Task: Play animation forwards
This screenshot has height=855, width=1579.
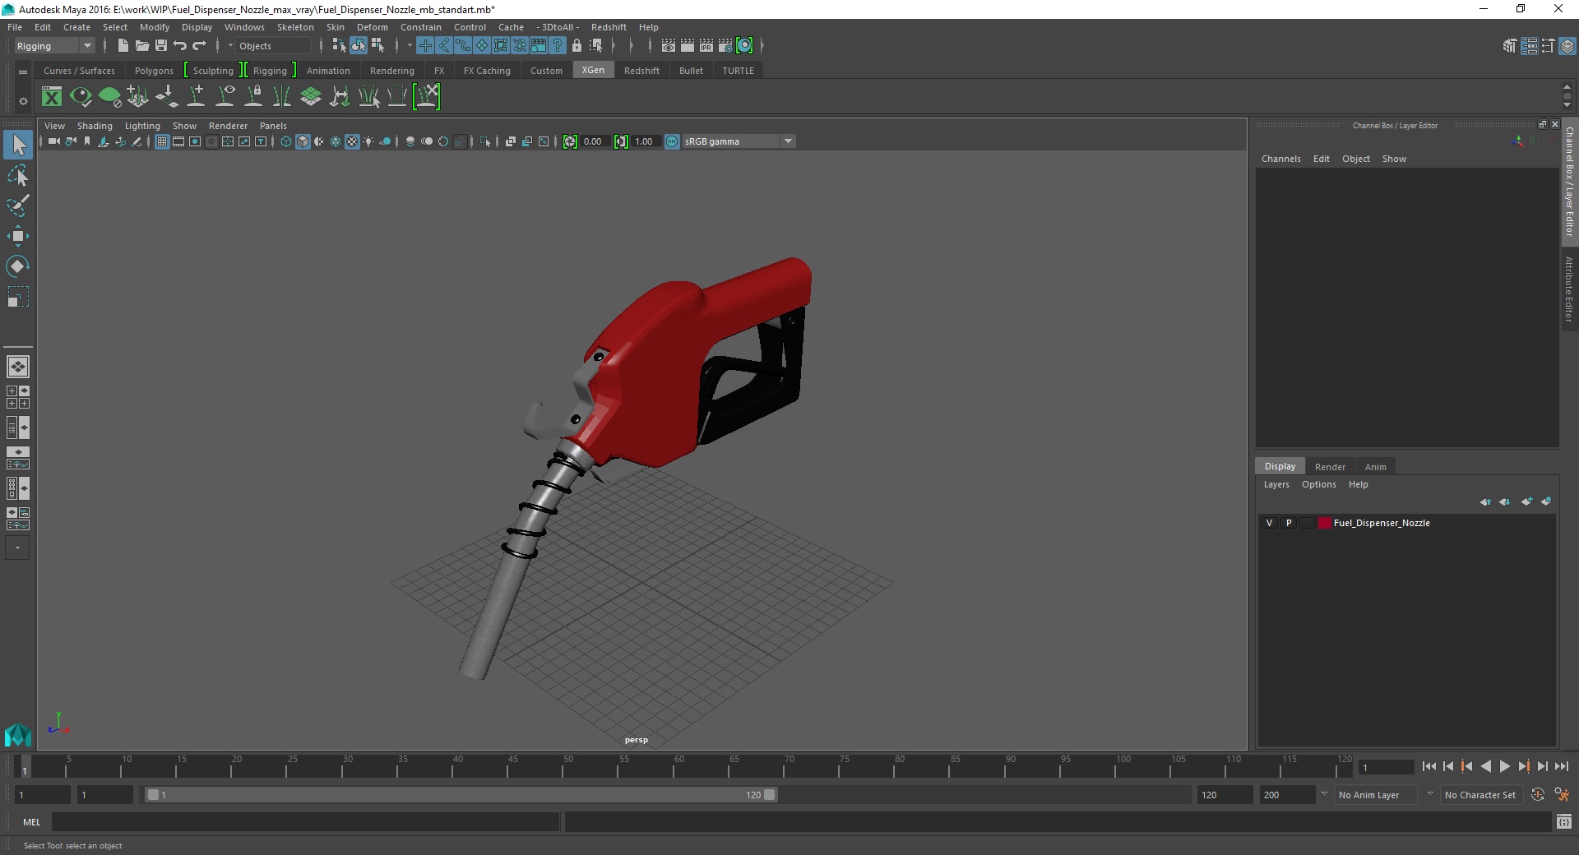Action: click(x=1504, y=766)
